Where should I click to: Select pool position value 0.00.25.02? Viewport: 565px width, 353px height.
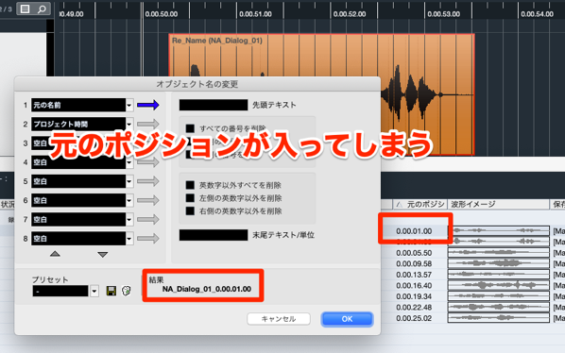414,318
